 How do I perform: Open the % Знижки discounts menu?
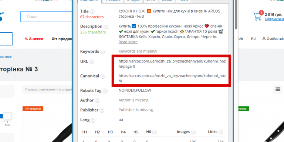click(34, 39)
